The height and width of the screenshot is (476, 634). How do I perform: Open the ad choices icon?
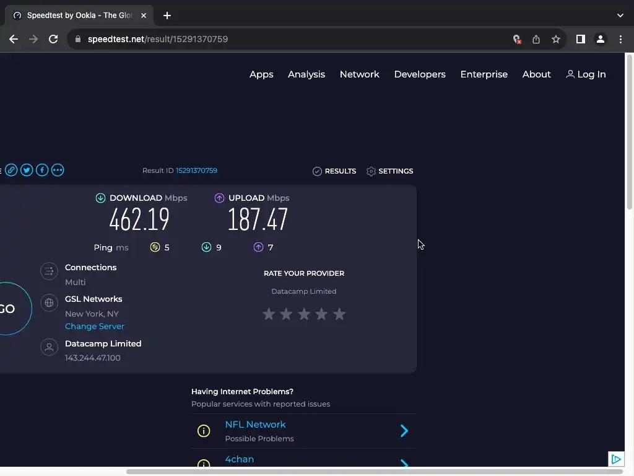[x=616, y=459]
